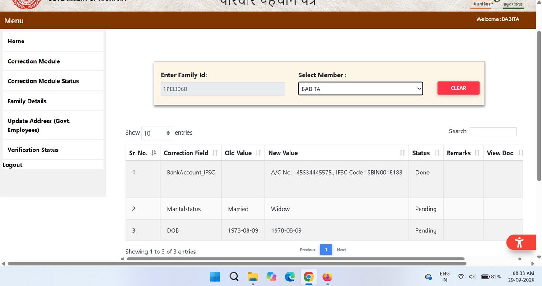Open Correction Module menu item
Screen dimensions: 542x286
[53, 61]
